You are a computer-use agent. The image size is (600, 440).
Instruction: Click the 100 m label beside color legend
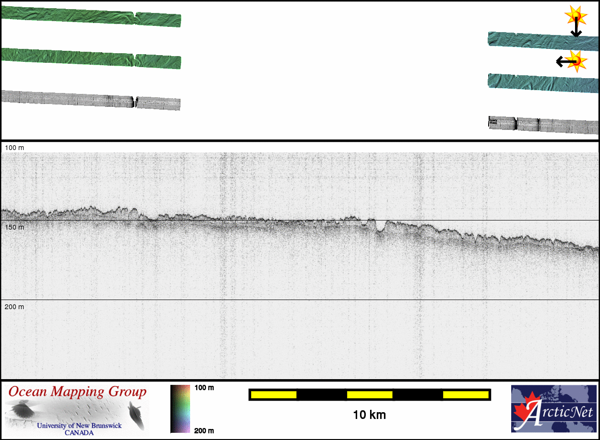pyautogui.click(x=204, y=387)
